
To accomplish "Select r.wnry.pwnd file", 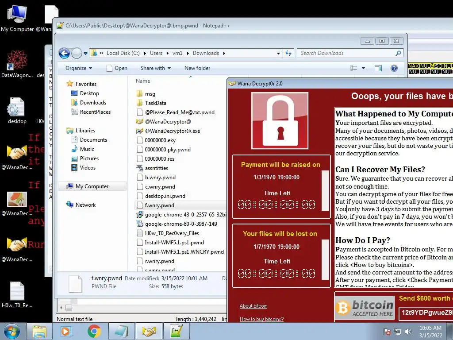I will tap(156, 261).
